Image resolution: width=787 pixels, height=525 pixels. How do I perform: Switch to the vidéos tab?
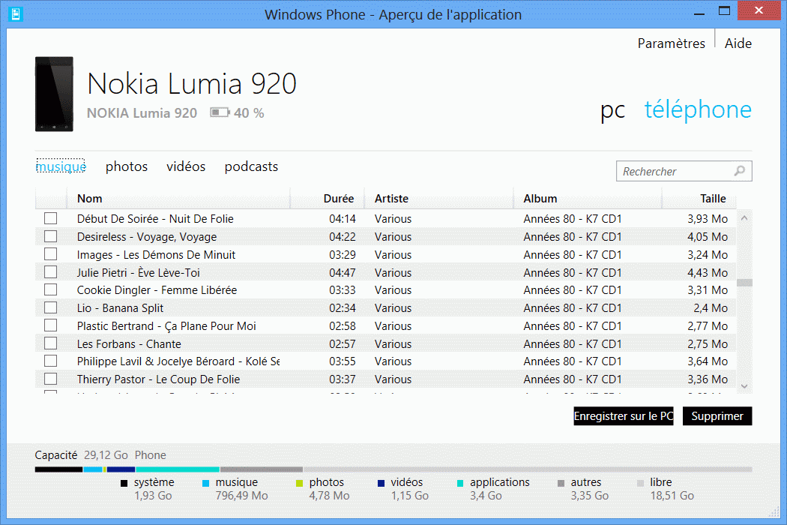coord(186,166)
